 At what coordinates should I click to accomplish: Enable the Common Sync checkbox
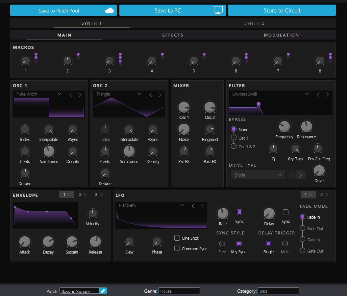[x=177, y=248]
